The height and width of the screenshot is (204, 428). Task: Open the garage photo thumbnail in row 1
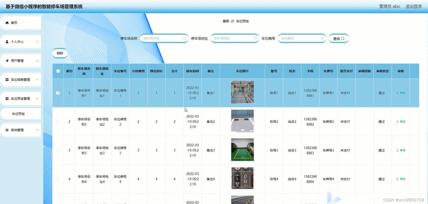coord(242,92)
